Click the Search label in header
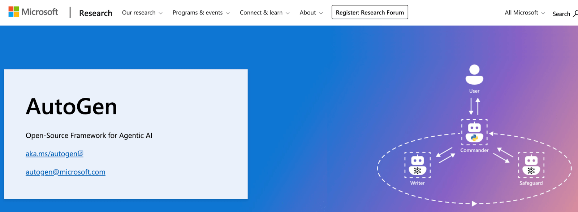This screenshot has height=212, width=578. tap(561, 14)
